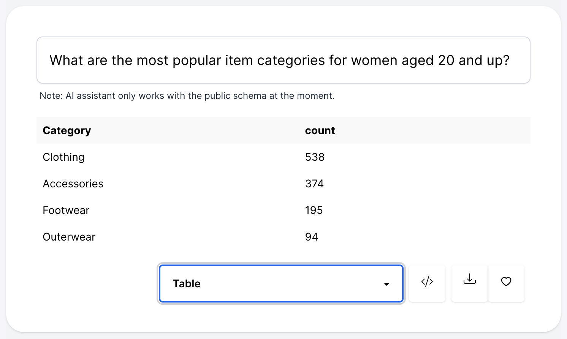This screenshot has width=567, height=339.
Task: Click the 195 count value
Action: pyautogui.click(x=314, y=211)
